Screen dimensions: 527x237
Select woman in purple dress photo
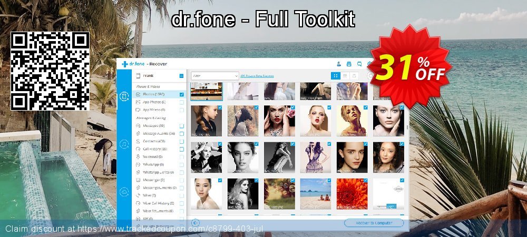pos(316,157)
